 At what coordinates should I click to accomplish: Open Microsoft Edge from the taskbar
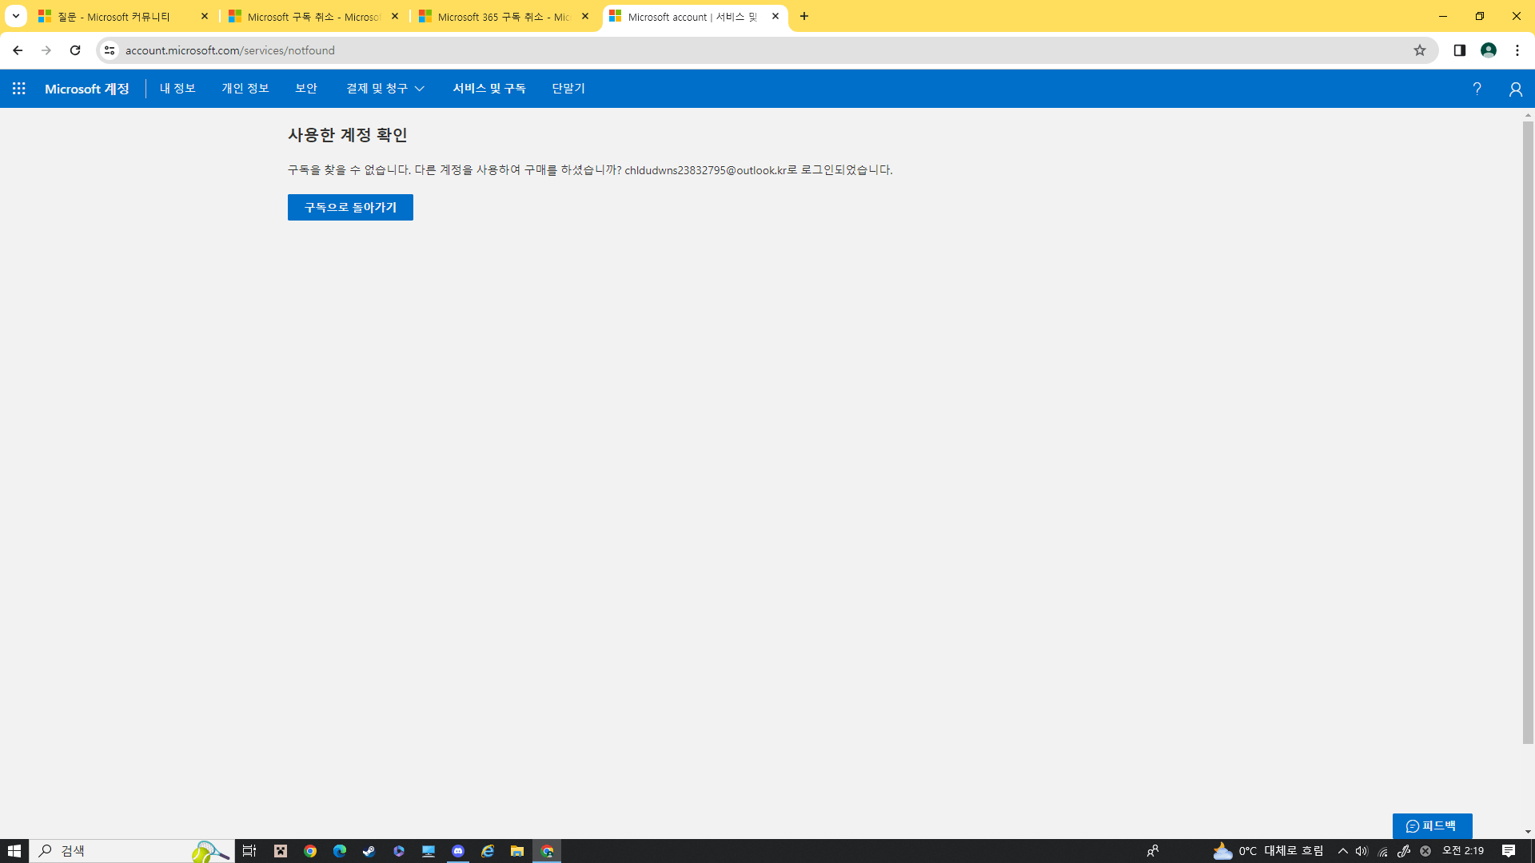point(340,851)
